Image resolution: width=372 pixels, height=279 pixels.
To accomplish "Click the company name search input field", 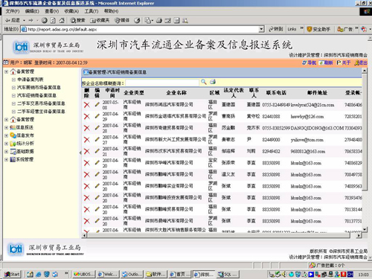I will click(x=162, y=83).
